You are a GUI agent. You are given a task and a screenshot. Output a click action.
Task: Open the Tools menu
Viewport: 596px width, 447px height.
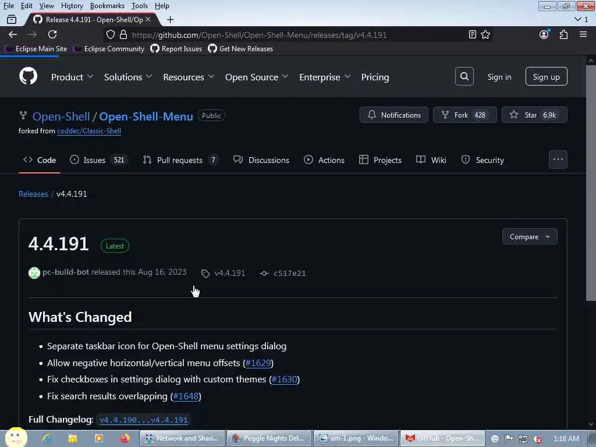[x=140, y=6]
